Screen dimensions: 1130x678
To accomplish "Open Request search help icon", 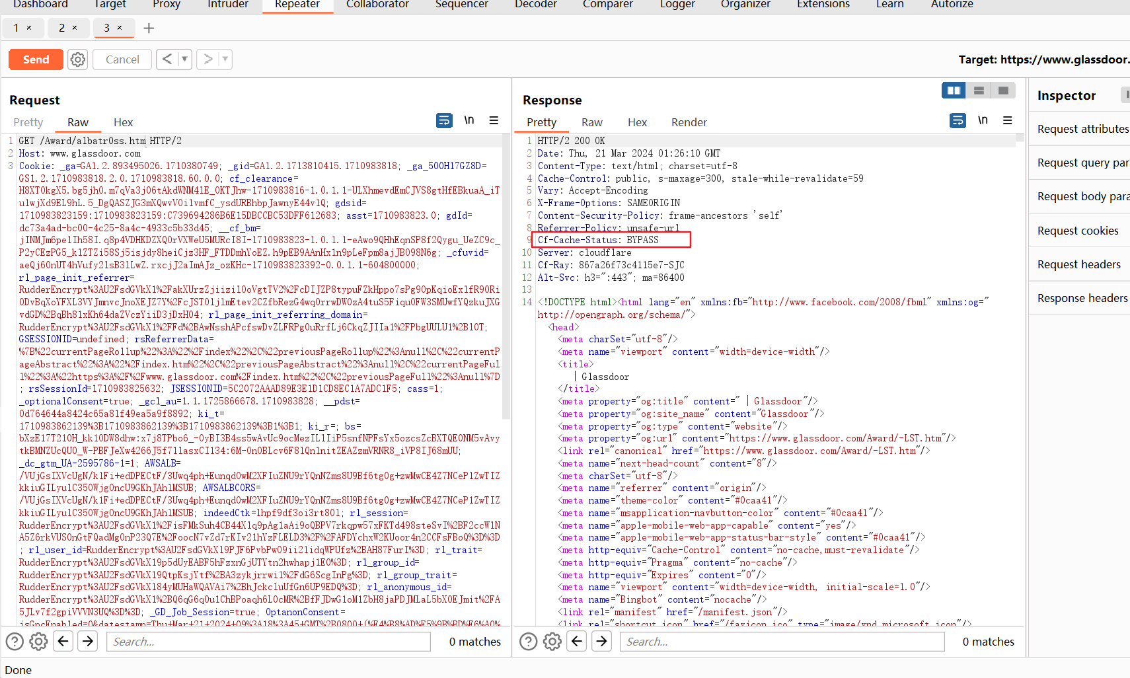I will 15,642.
